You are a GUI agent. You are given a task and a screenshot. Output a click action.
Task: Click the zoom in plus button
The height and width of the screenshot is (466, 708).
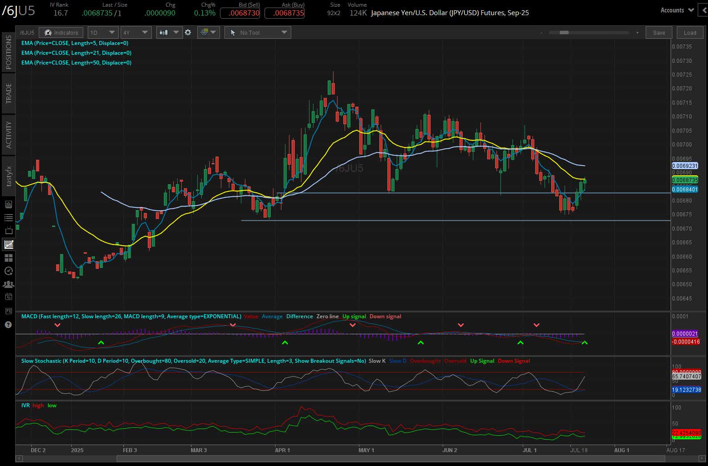point(637,32)
